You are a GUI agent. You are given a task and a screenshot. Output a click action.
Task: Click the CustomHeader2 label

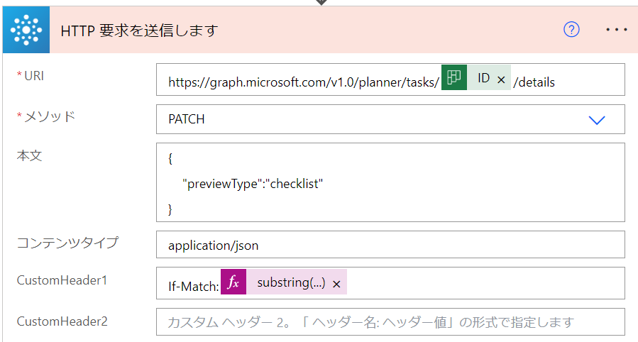[x=62, y=321]
